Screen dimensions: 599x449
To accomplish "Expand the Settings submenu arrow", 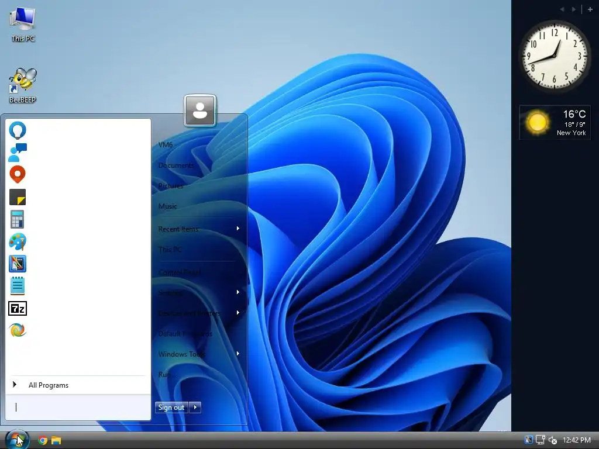I will click(238, 292).
